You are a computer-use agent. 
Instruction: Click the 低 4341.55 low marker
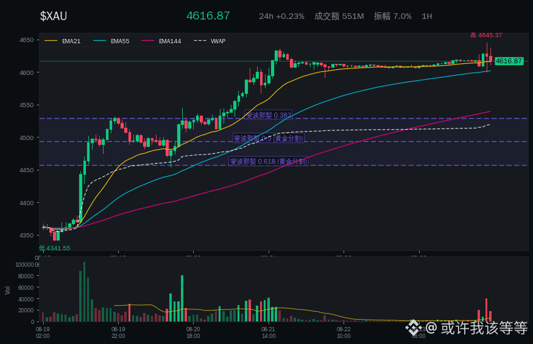tap(54, 248)
